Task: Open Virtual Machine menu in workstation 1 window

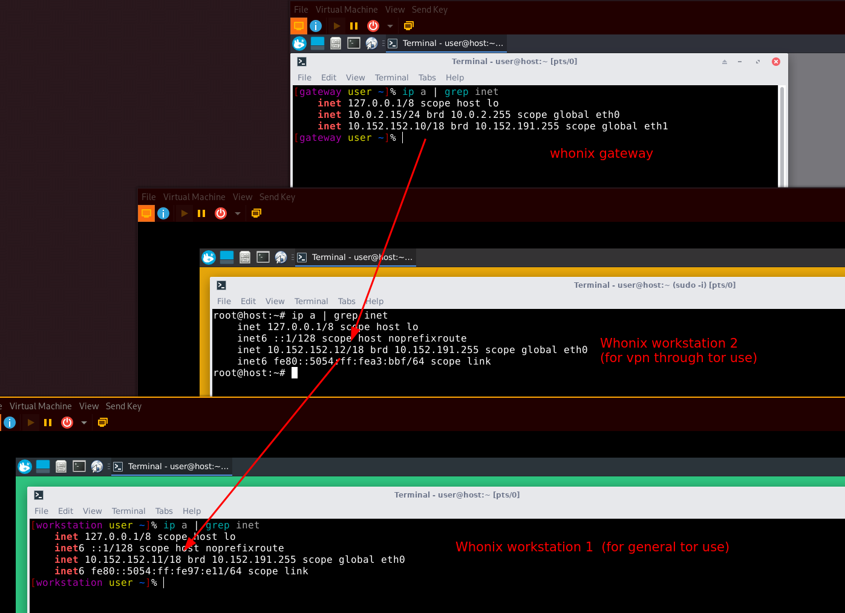Action: point(41,406)
